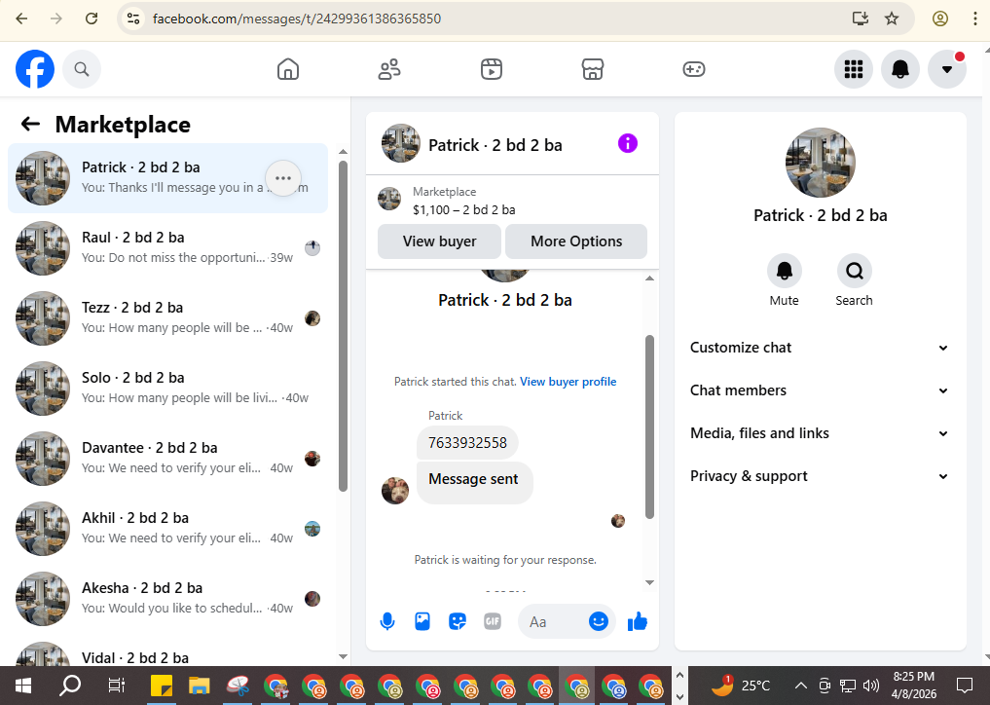Open the Friends icon in top nav

click(x=389, y=69)
